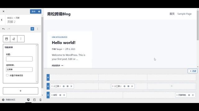Image resolution: width=199 pixels, height=111 pixels.
Task: Remove 小工具 2 with its X
Action: pyautogui.click(x=132, y=86)
